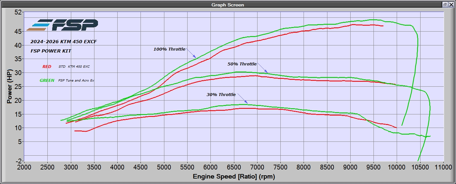The height and width of the screenshot is (184, 456).
Task: Select the 'FSP POWER KIT' label
Action: [51, 51]
